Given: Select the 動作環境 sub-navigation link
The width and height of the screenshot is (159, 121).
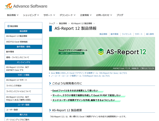Looking at the screenshot, I should (x=114, y=34).
